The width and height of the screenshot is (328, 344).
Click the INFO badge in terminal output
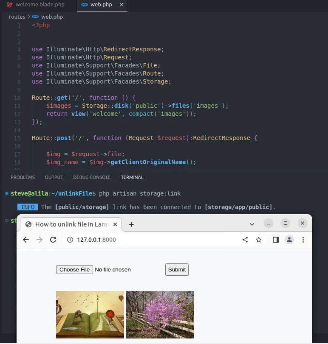[28, 207]
